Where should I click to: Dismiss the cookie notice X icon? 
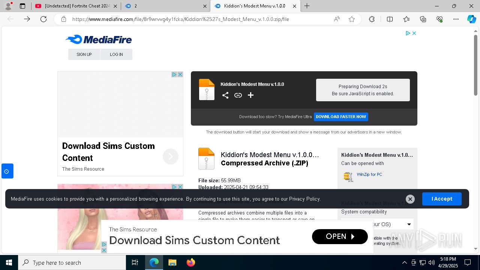pyautogui.click(x=410, y=199)
